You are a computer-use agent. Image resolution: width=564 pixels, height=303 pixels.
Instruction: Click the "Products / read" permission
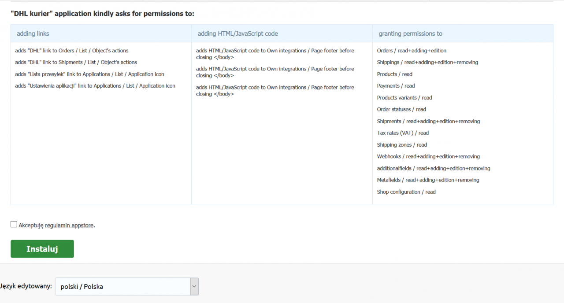coord(395,74)
